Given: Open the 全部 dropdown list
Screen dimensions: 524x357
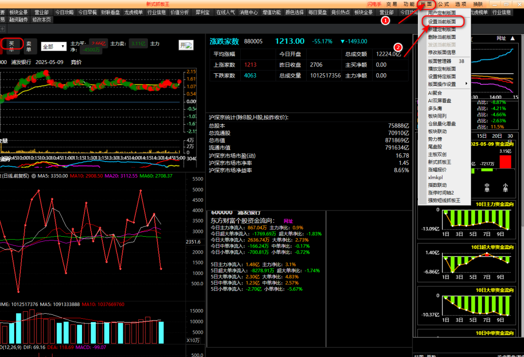Looking at the screenshot, I should 54,47.
